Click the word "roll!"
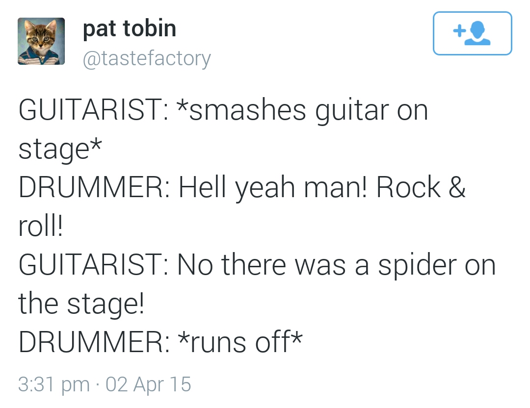 (x=41, y=226)
